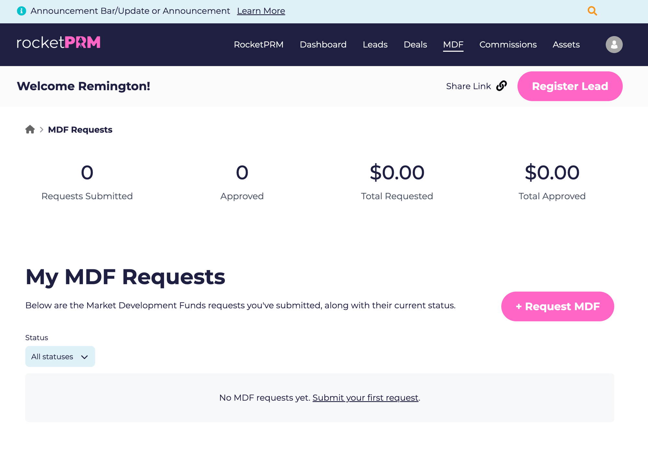
Task: Open the MDF navigation tab
Action: tap(453, 45)
